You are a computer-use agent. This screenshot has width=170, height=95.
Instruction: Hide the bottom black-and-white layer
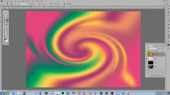click(147, 67)
